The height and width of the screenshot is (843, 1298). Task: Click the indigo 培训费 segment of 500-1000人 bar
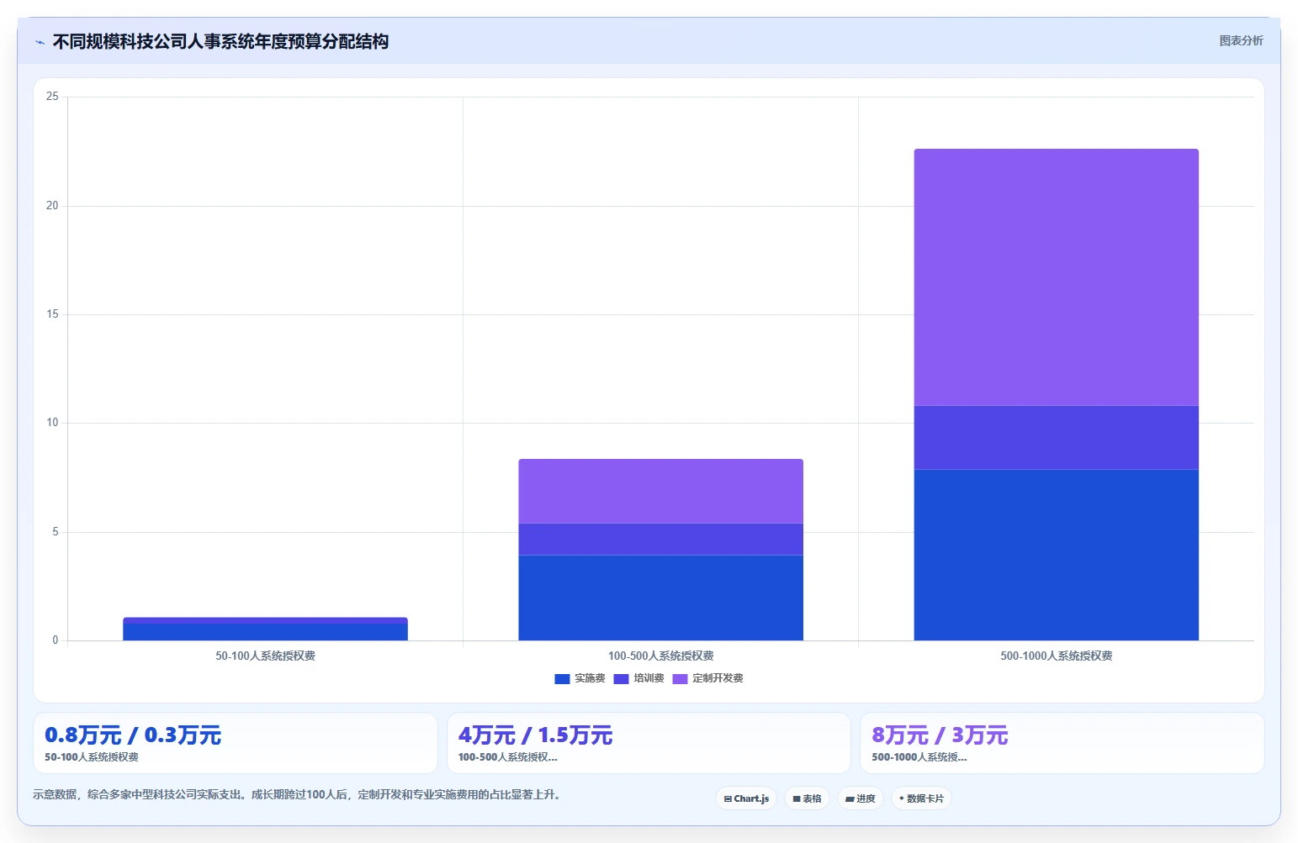[1056, 437]
